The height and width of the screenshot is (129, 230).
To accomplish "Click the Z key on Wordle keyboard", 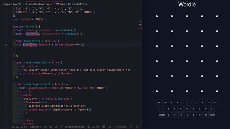I will [169, 115].
